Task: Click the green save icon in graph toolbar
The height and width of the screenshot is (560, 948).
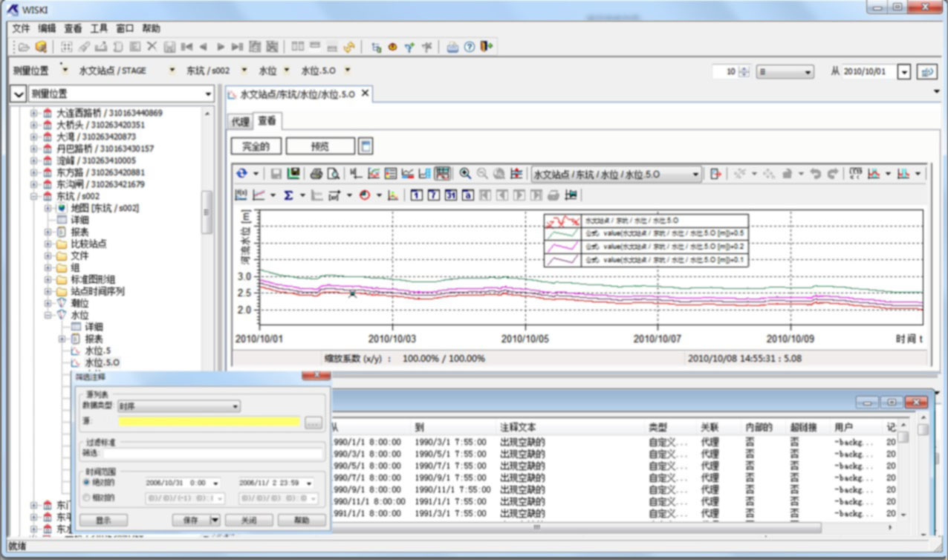Action: pyautogui.click(x=293, y=174)
